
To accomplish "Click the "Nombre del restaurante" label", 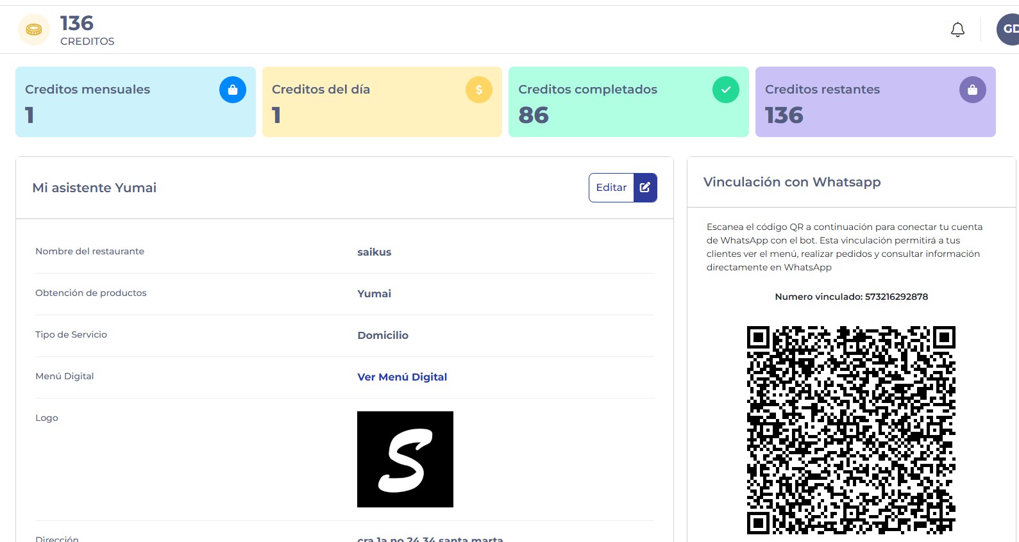I will 90,251.
